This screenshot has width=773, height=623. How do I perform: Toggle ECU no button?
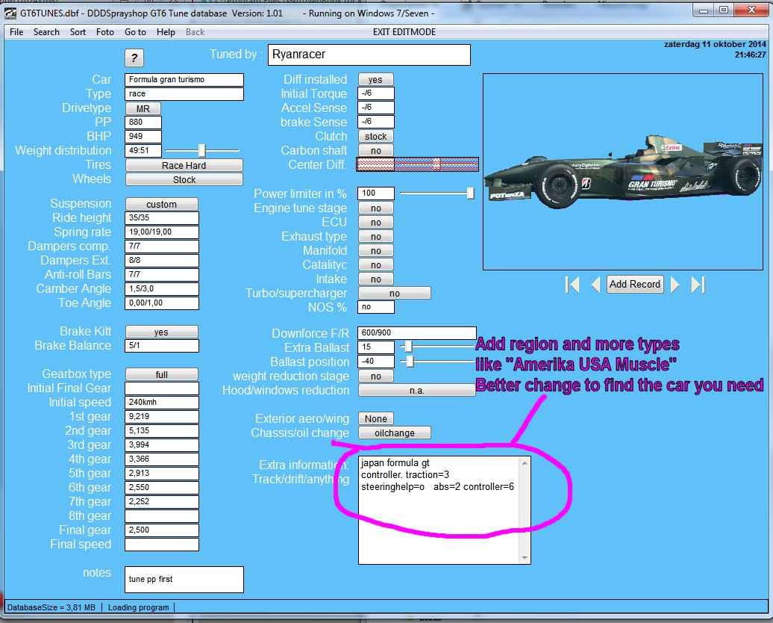(375, 223)
